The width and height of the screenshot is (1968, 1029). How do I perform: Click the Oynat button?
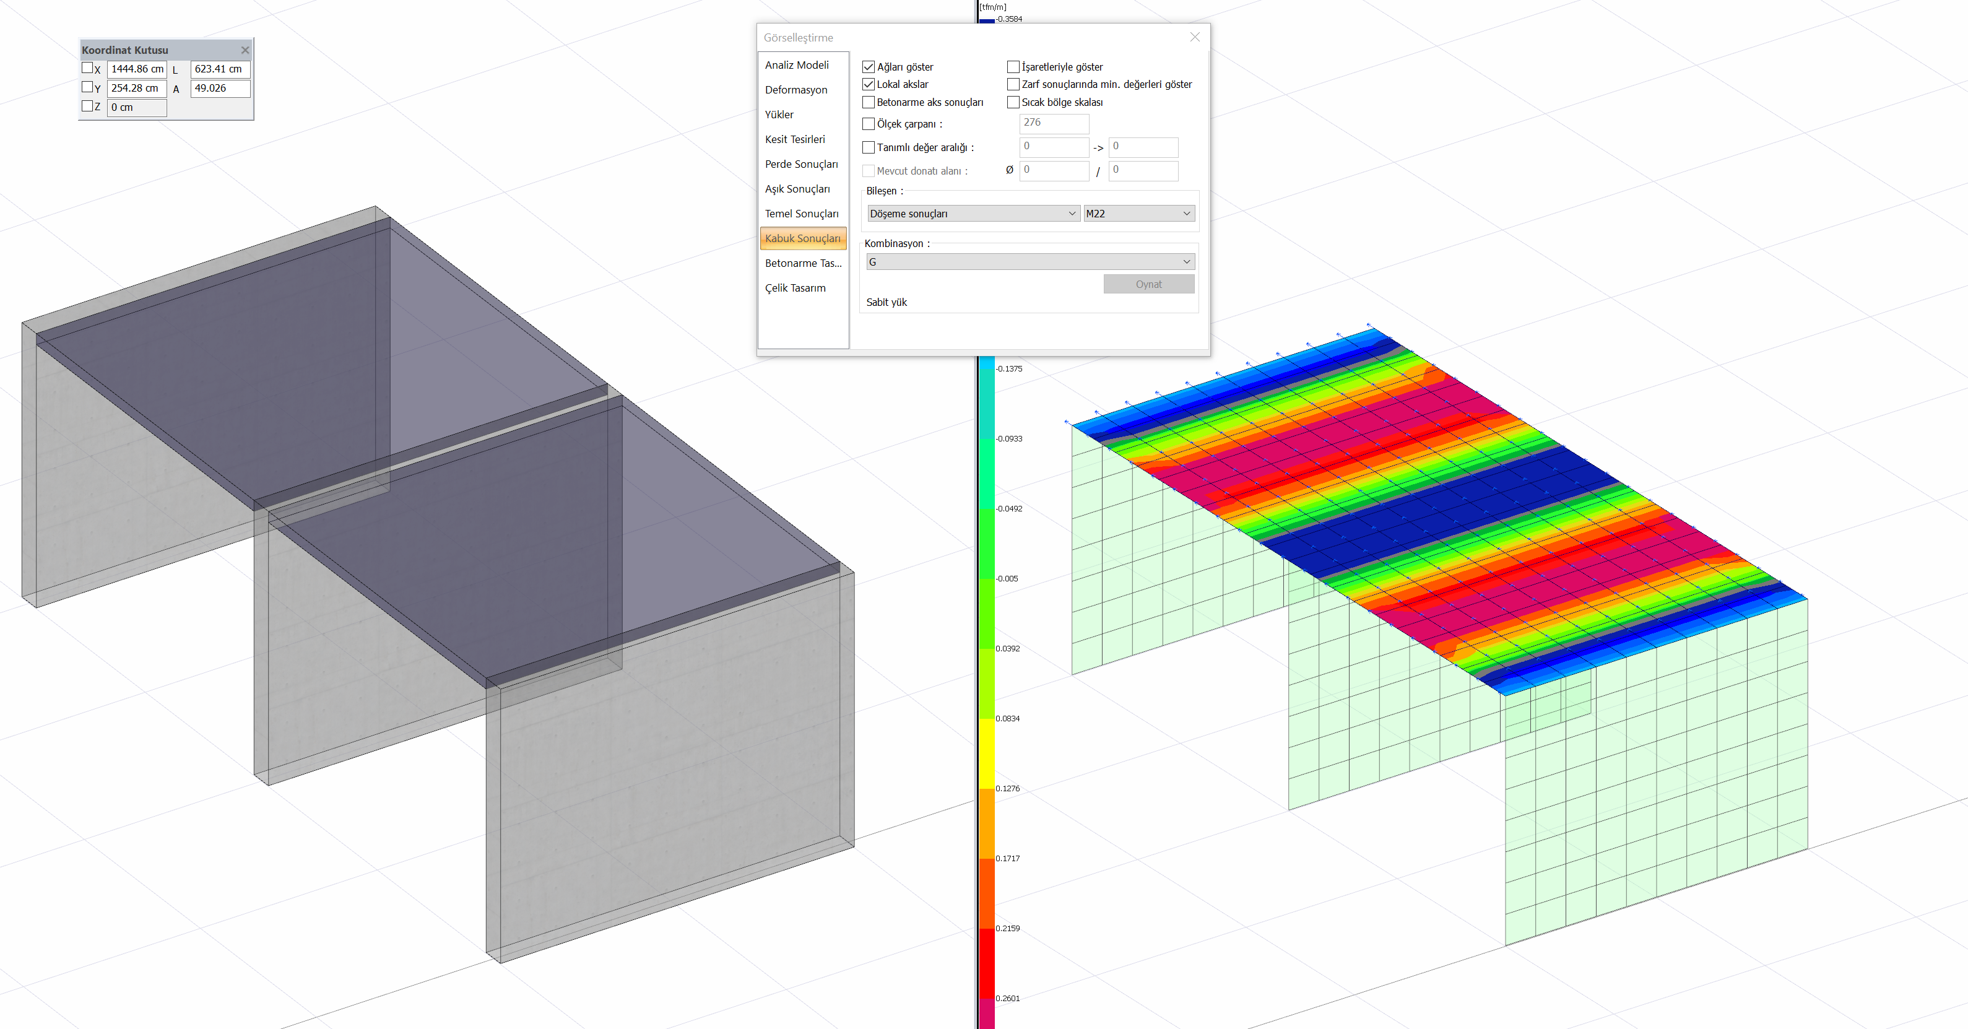click(1148, 284)
